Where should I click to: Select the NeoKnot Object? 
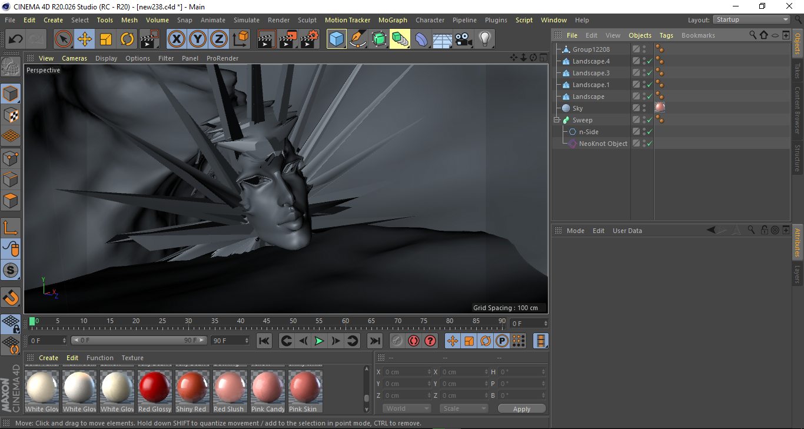coord(603,144)
